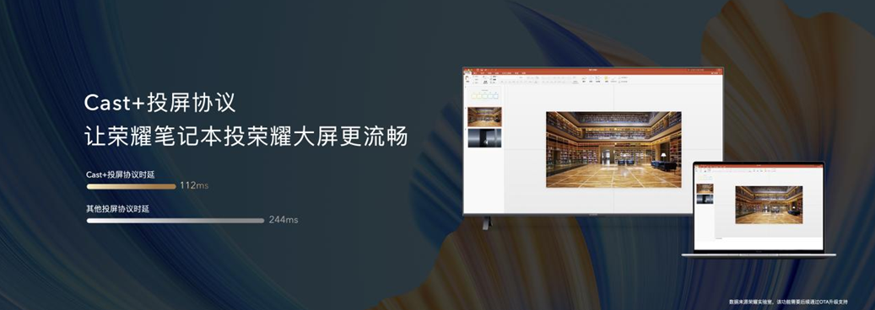Viewport: 875px width, 310px height.
Task: Click the gray other-protocol latency bar
Action: tap(176, 221)
